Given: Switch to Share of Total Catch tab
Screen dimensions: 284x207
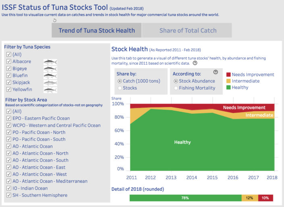Looking at the screenshot, I should (x=187, y=30).
